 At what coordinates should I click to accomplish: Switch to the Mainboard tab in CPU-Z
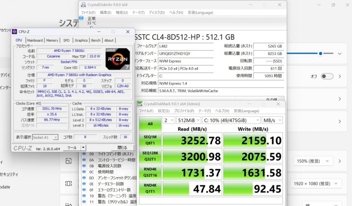pos(35,40)
